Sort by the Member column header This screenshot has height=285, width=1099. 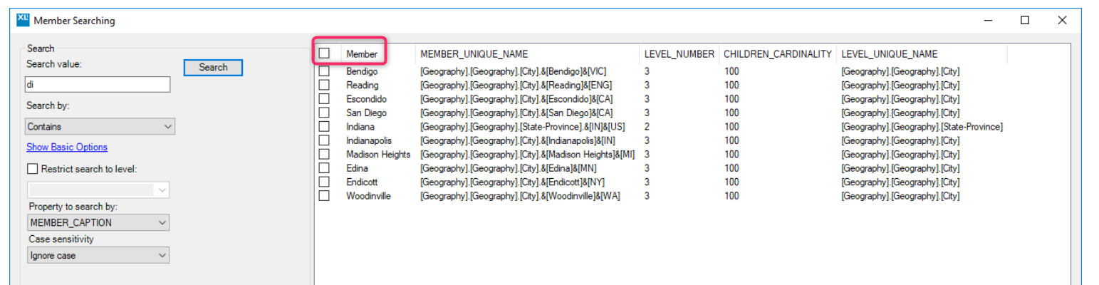362,54
